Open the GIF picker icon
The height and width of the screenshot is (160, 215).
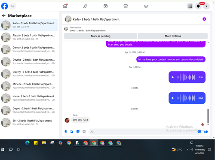[x=84, y=132]
